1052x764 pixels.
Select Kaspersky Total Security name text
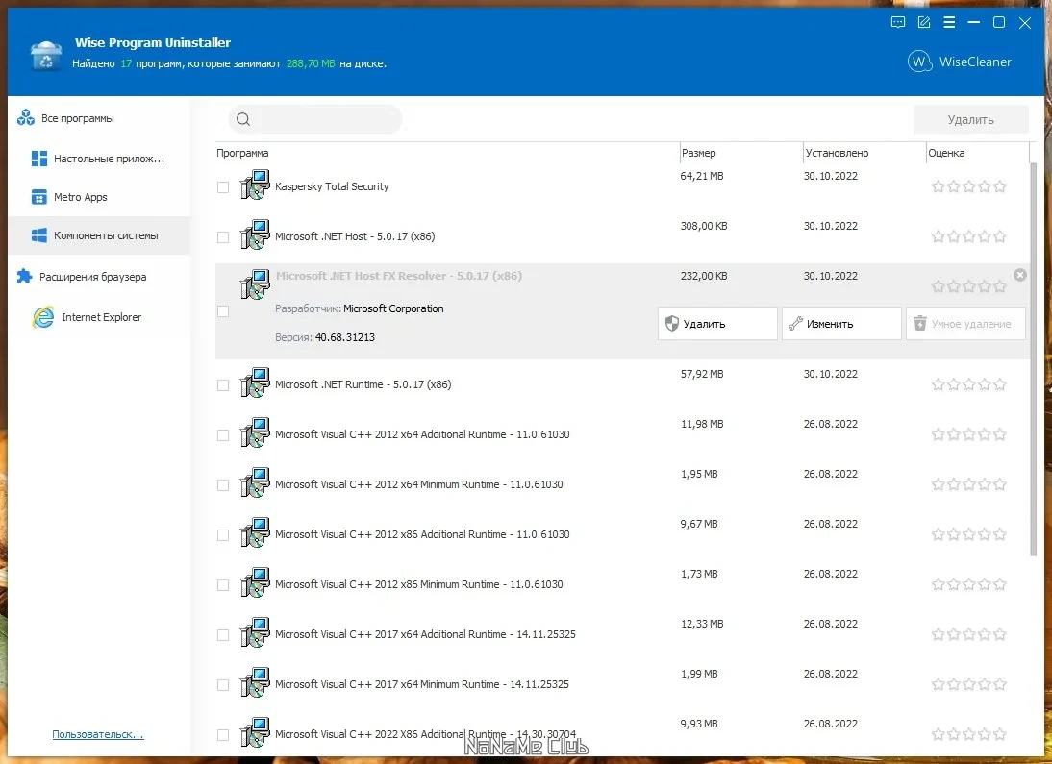coord(332,186)
